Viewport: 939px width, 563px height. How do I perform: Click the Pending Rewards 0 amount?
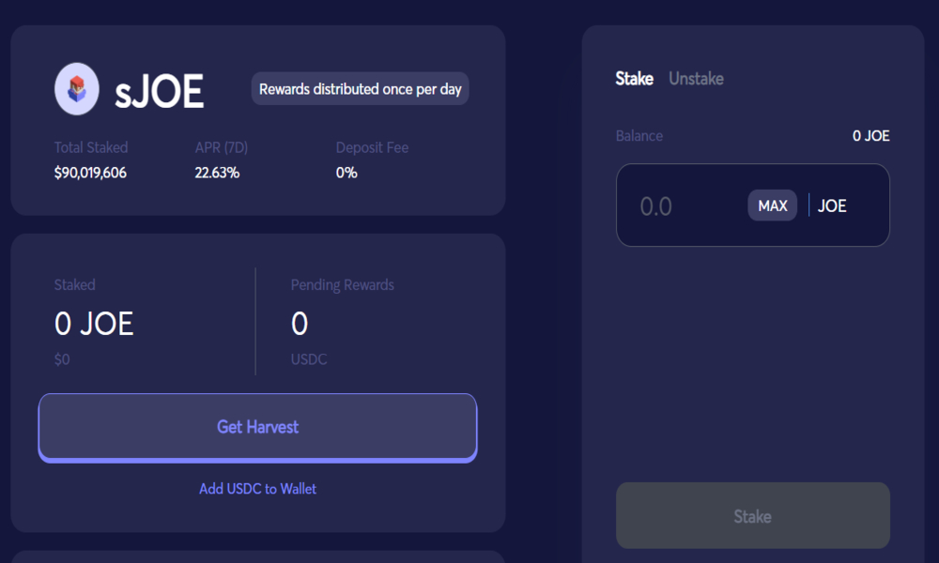pos(300,324)
